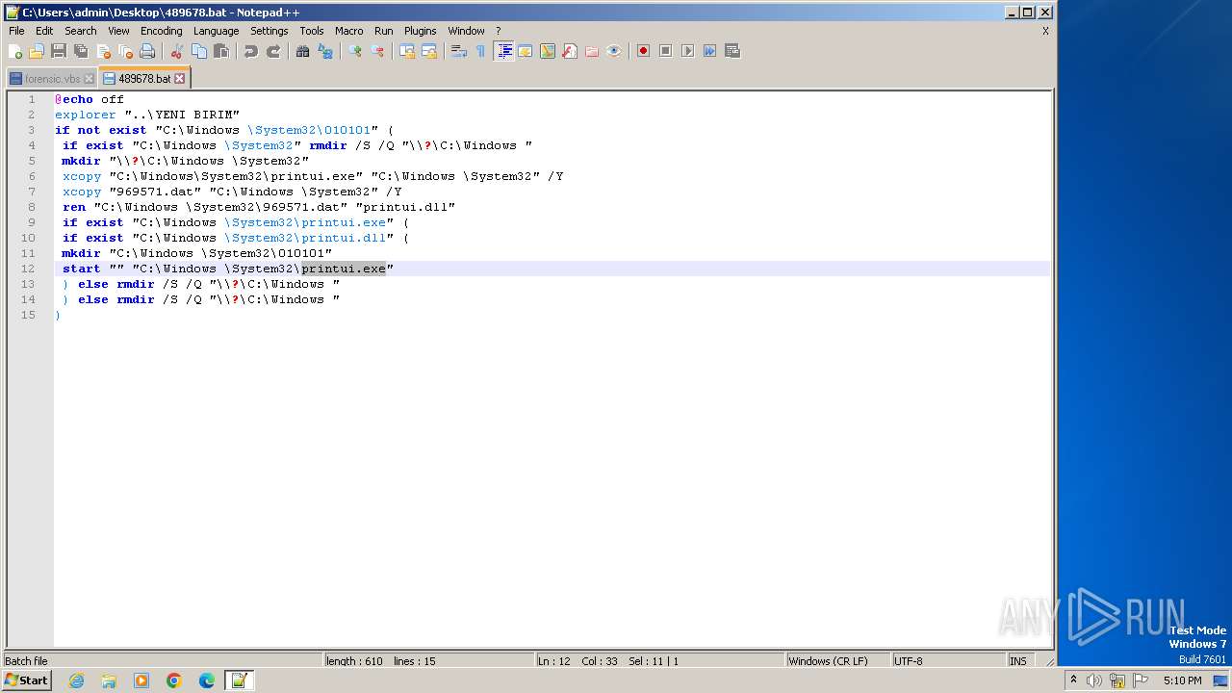Image resolution: width=1232 pixels, height=693 pixels.
Task: Click the X at right of menu bar
Action: 1045,31
